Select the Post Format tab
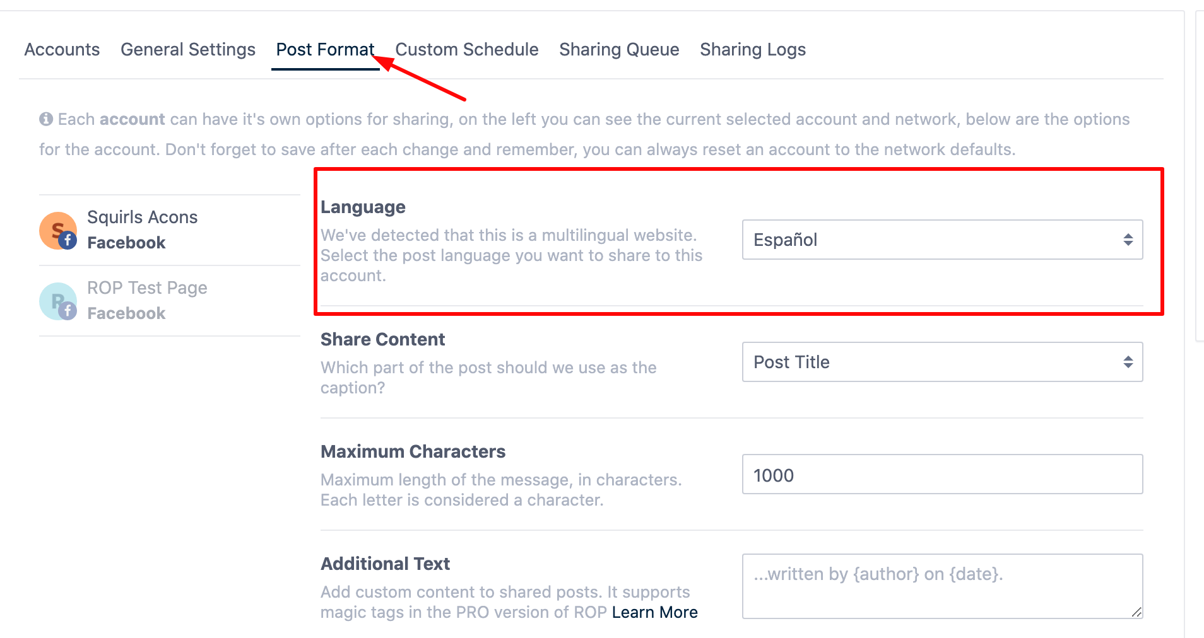Image resolution: width=1204 pixels, height=638 pixels. 325,50
